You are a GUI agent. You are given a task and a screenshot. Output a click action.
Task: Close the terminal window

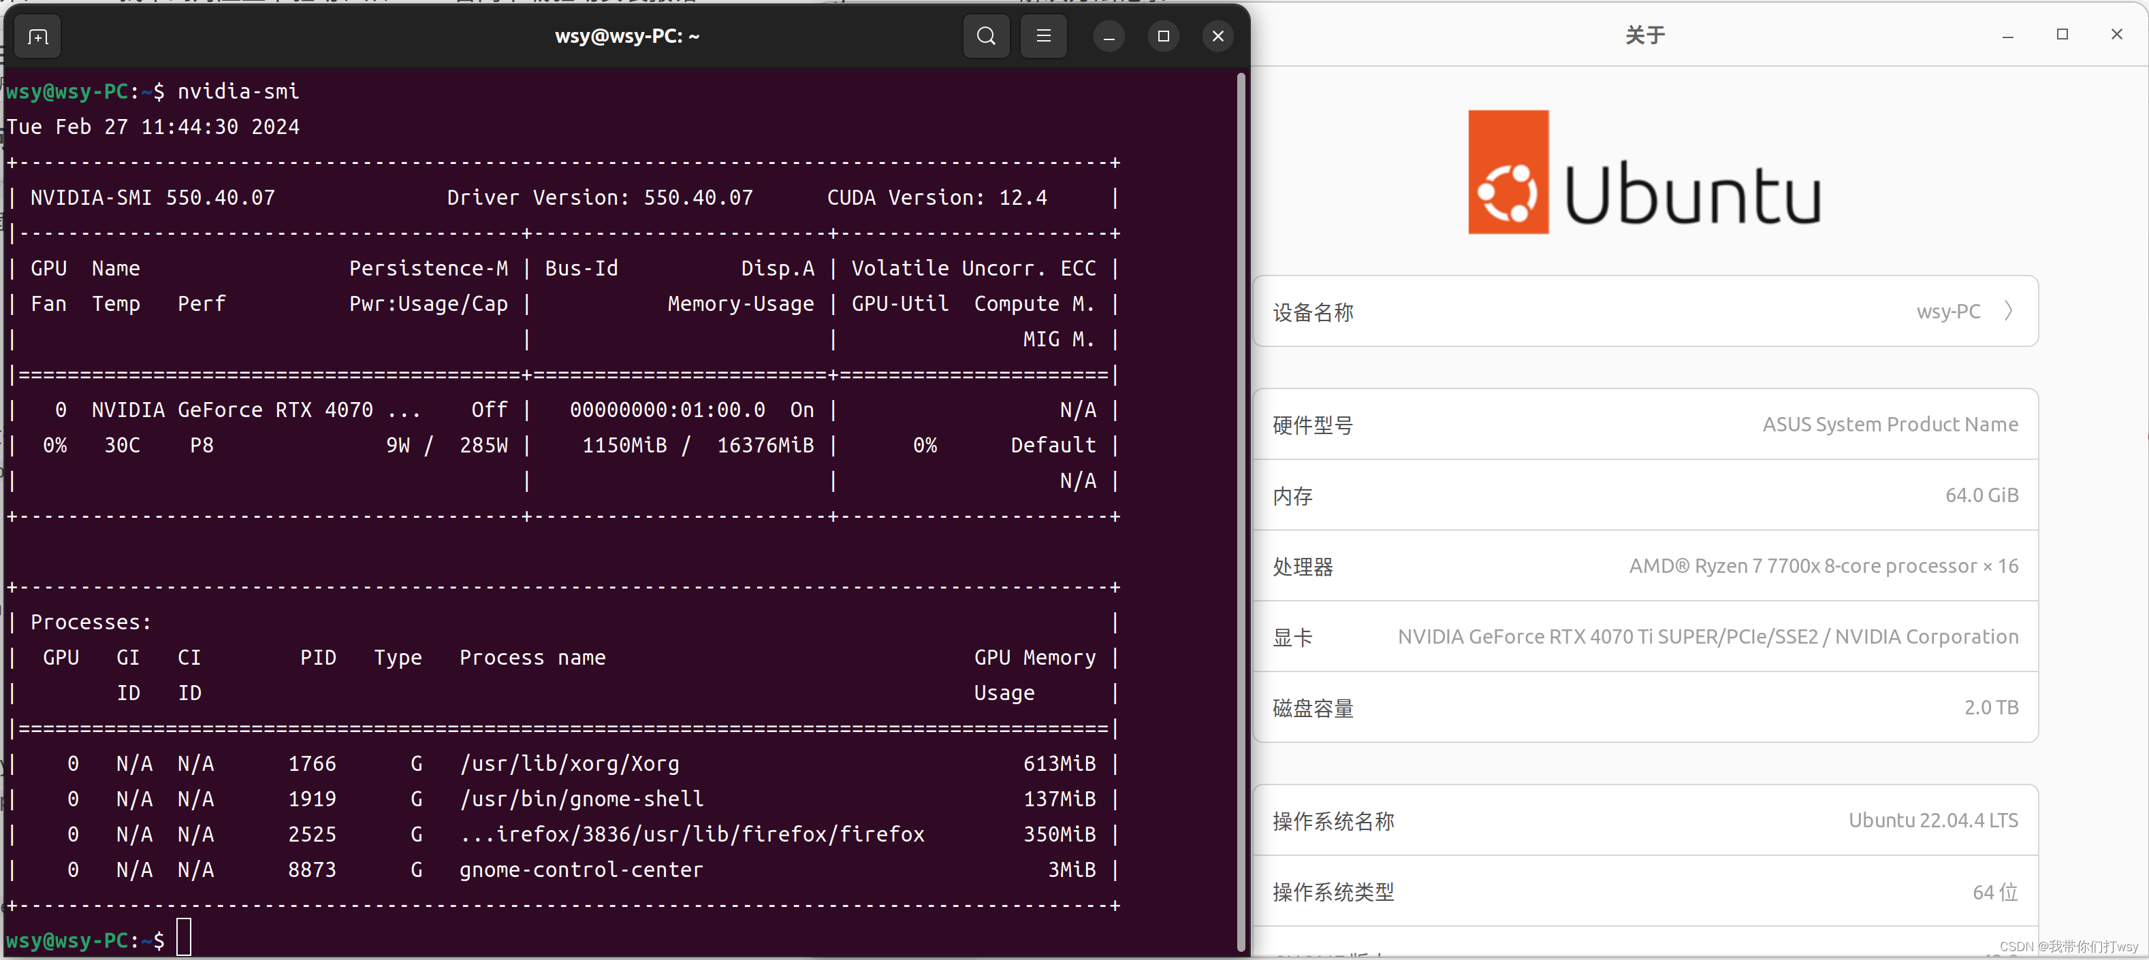click(1217, 37)
